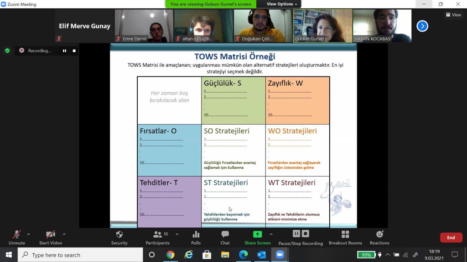Click the green encryption shield icon
Viewport: 467px width, 262px height.
click(x=7, y=50)
